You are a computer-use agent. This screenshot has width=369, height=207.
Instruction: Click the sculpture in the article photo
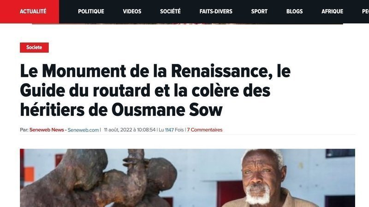99,178
